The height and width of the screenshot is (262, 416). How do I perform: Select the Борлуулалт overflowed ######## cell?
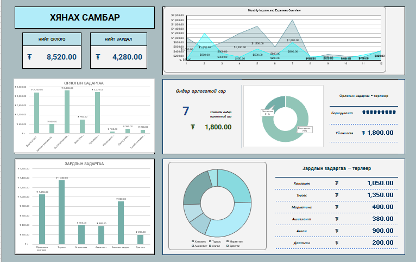[x=379, y=113]
